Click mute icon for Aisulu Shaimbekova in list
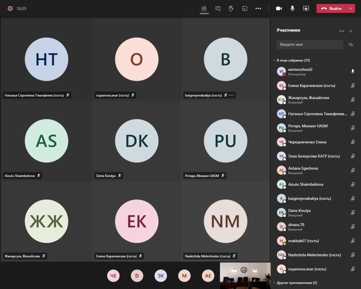This screenshot has width=361, height=289. coord(352,184)
